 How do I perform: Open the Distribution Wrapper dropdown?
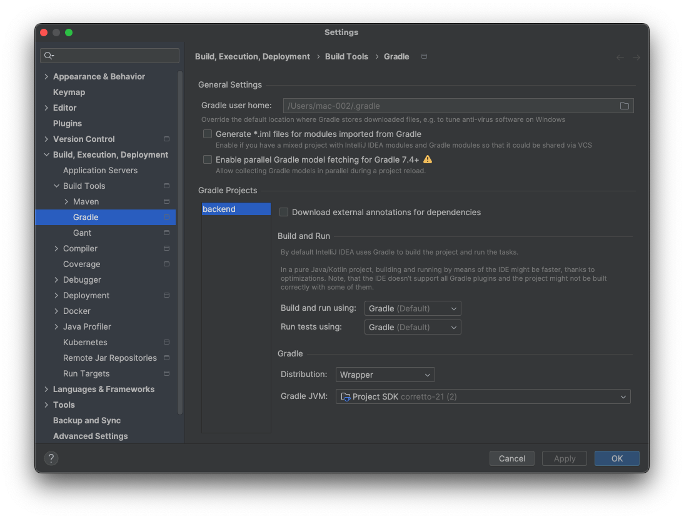point(385,375)
